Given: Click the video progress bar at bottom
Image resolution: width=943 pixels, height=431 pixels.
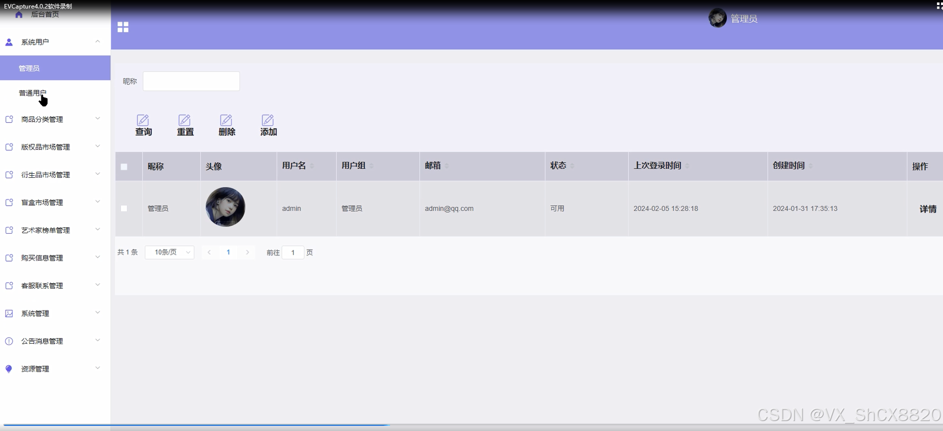Looking at the screenshot, I should pos(471,425).
